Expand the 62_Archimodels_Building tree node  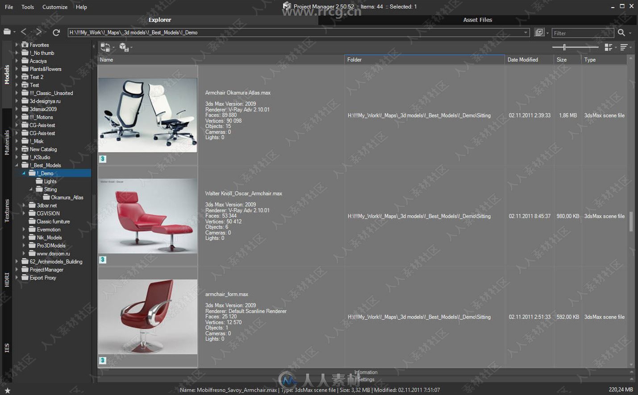[17, 261]
